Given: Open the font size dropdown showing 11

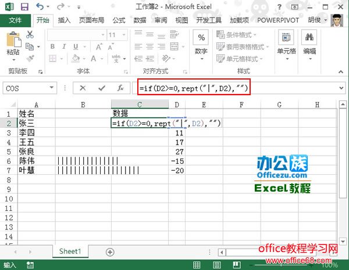Looking at the screenshot, I should 124,35.
